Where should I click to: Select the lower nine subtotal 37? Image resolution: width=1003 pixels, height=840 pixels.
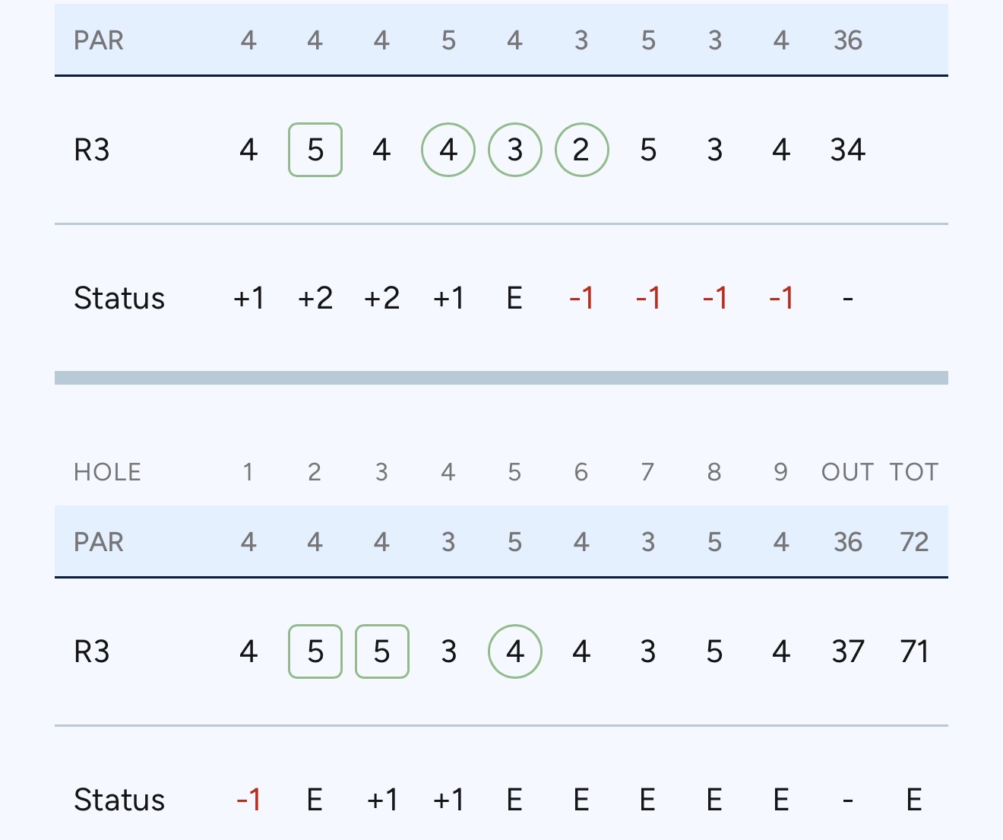click(847, 651)
